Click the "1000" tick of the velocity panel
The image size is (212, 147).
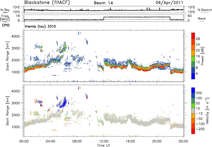15,127
